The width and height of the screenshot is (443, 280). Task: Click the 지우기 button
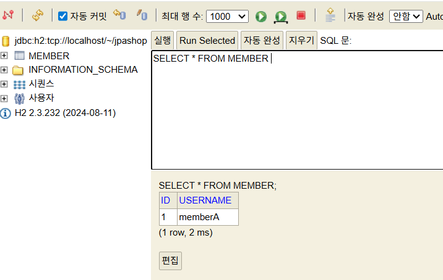point(302,41)
